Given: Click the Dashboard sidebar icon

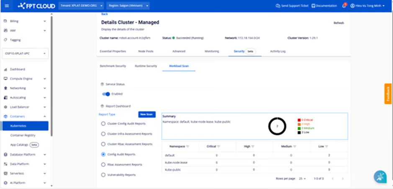Looking at the screenshot, I should coord(6,69).
